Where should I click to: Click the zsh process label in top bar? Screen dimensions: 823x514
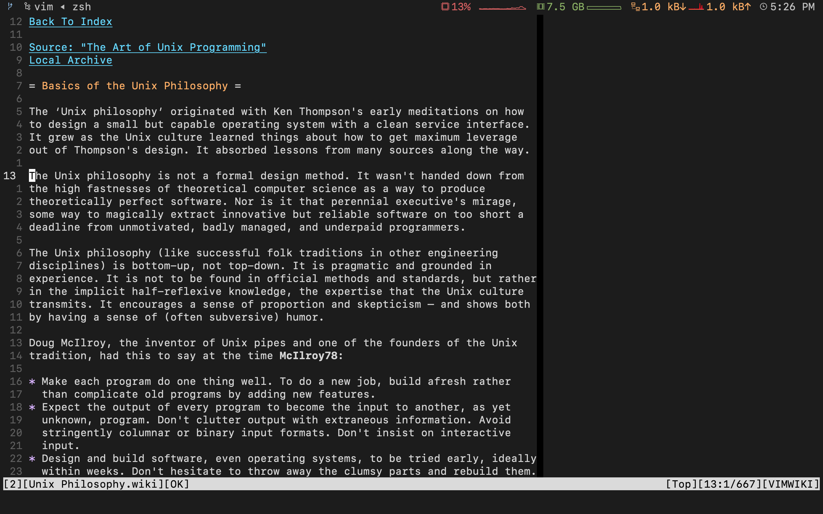[82, 6]
